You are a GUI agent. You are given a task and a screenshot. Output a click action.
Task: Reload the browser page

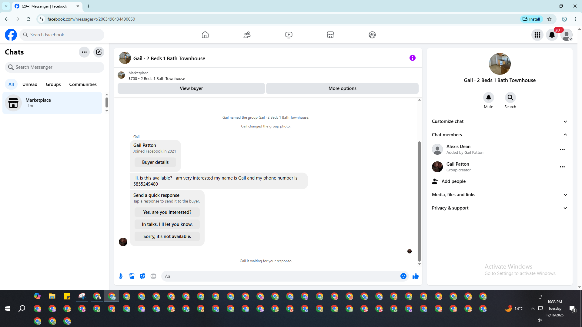(28, 19)
